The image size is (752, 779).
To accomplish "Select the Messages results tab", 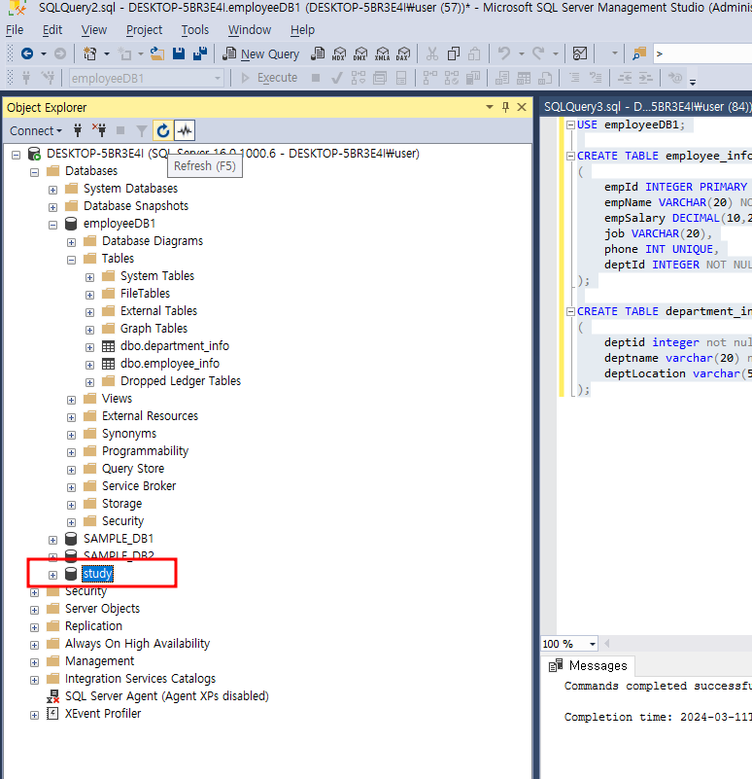I will coord(588,666).
